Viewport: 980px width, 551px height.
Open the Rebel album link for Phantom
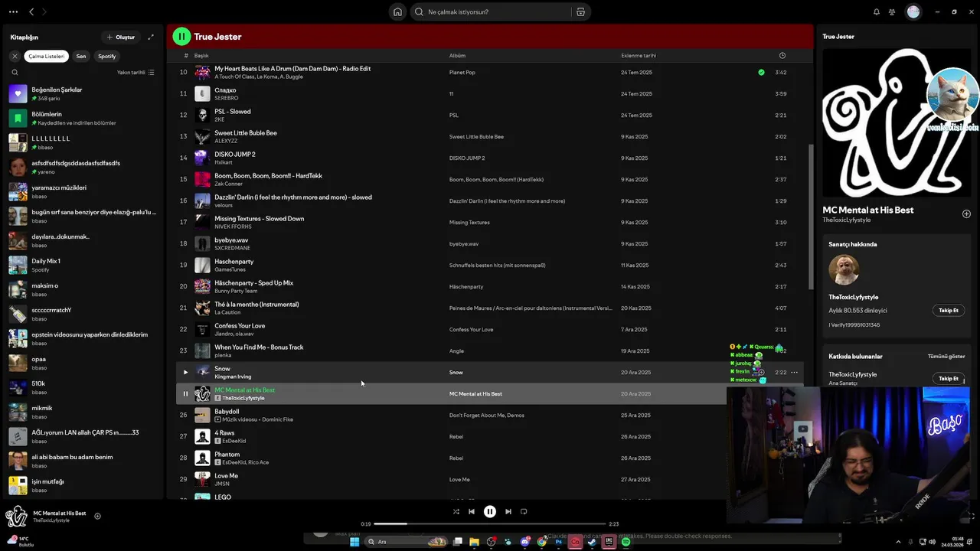point(456,458)
